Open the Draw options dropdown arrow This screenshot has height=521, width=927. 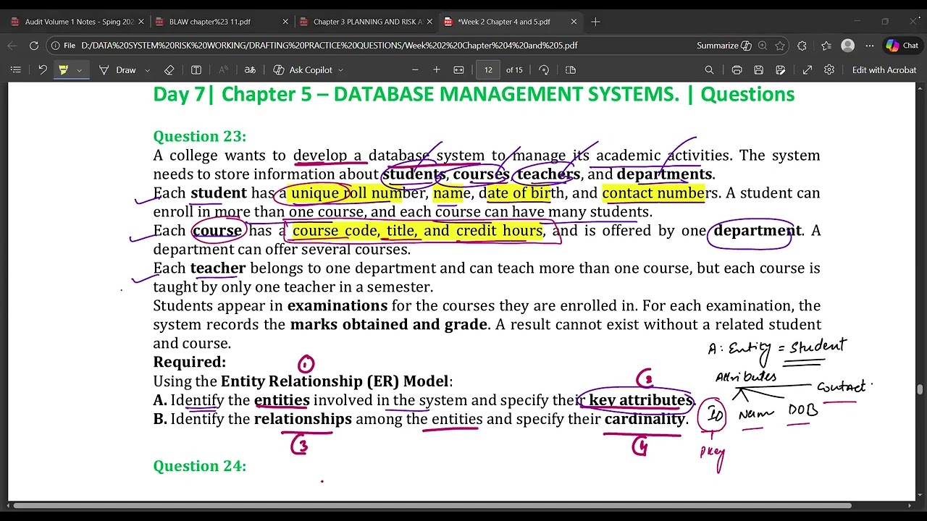point(148,70)
